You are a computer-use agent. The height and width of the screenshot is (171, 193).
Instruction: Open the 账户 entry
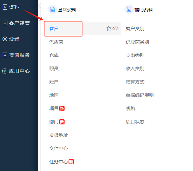pos(54,82)
